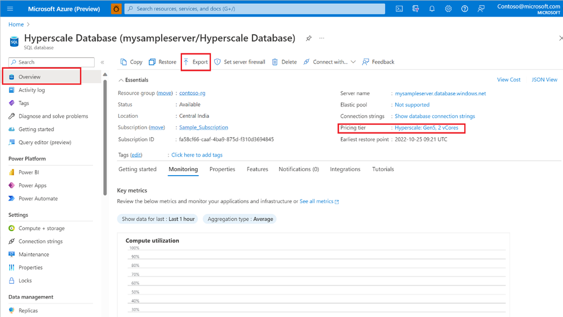Open the Directories and subscriptions filter icon
563x317 pixels.
coord(415,8)
